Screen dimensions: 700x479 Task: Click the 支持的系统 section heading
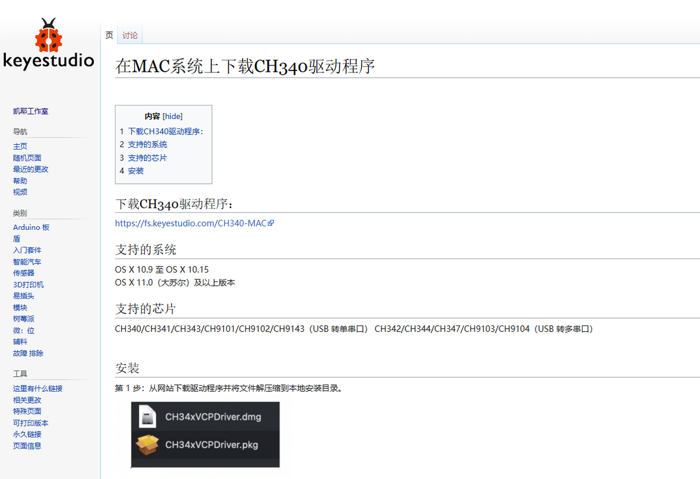click(x=146, y=250)
